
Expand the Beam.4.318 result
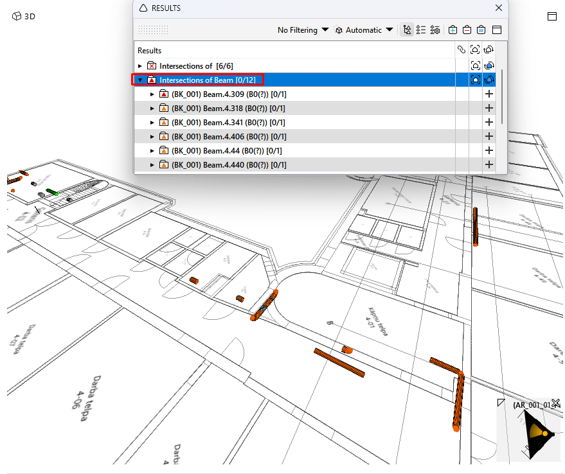point(152,109)
